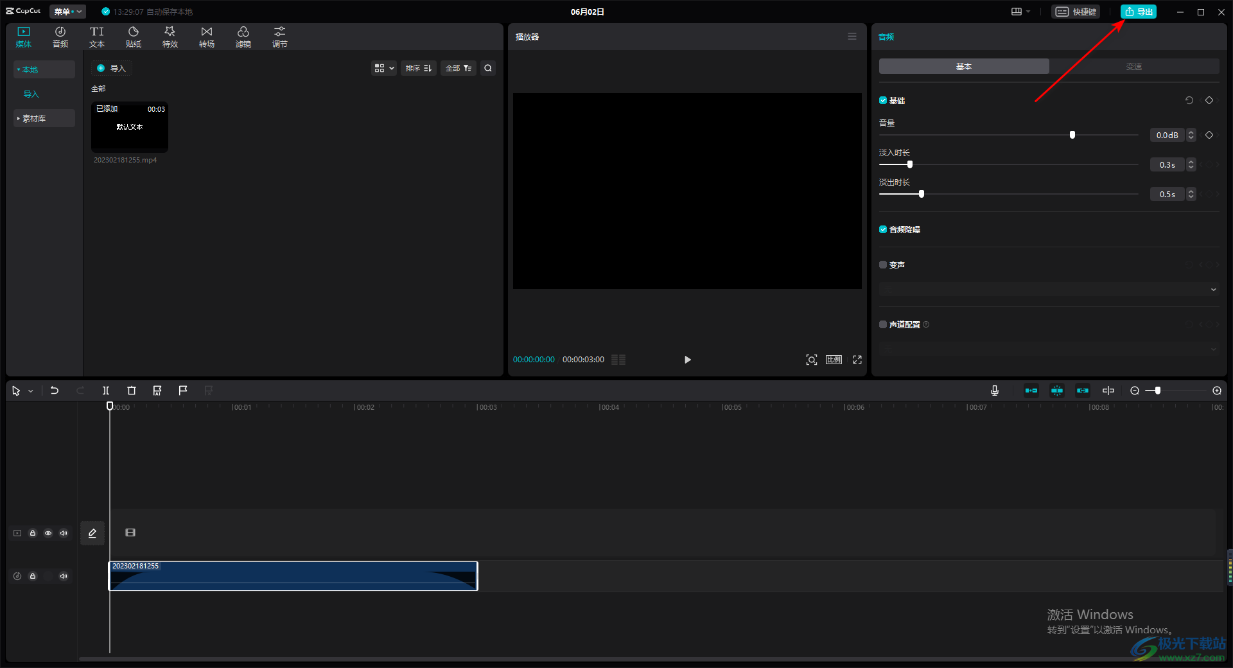Screen dimensions: 1233x668
Task: Select the 媒体 (Media) tab
Action: (x=24, y=37)
